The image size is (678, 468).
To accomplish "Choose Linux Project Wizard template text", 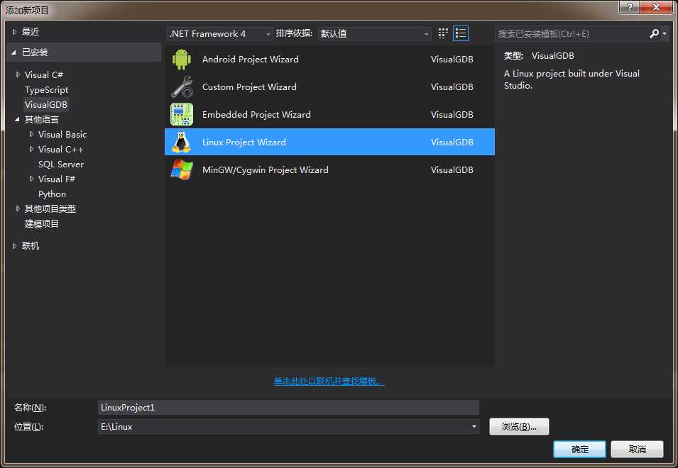I will (244, 142).
